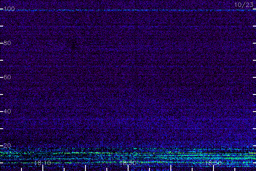Viewport: 256px width, 171px height.
Task: Click the 10/23 date label
Action: click(x=244, y=5)
